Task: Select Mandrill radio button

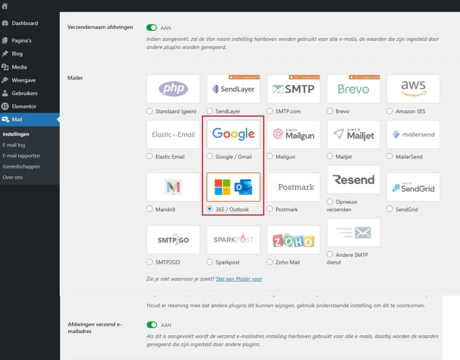Action: tap(150, 209)
